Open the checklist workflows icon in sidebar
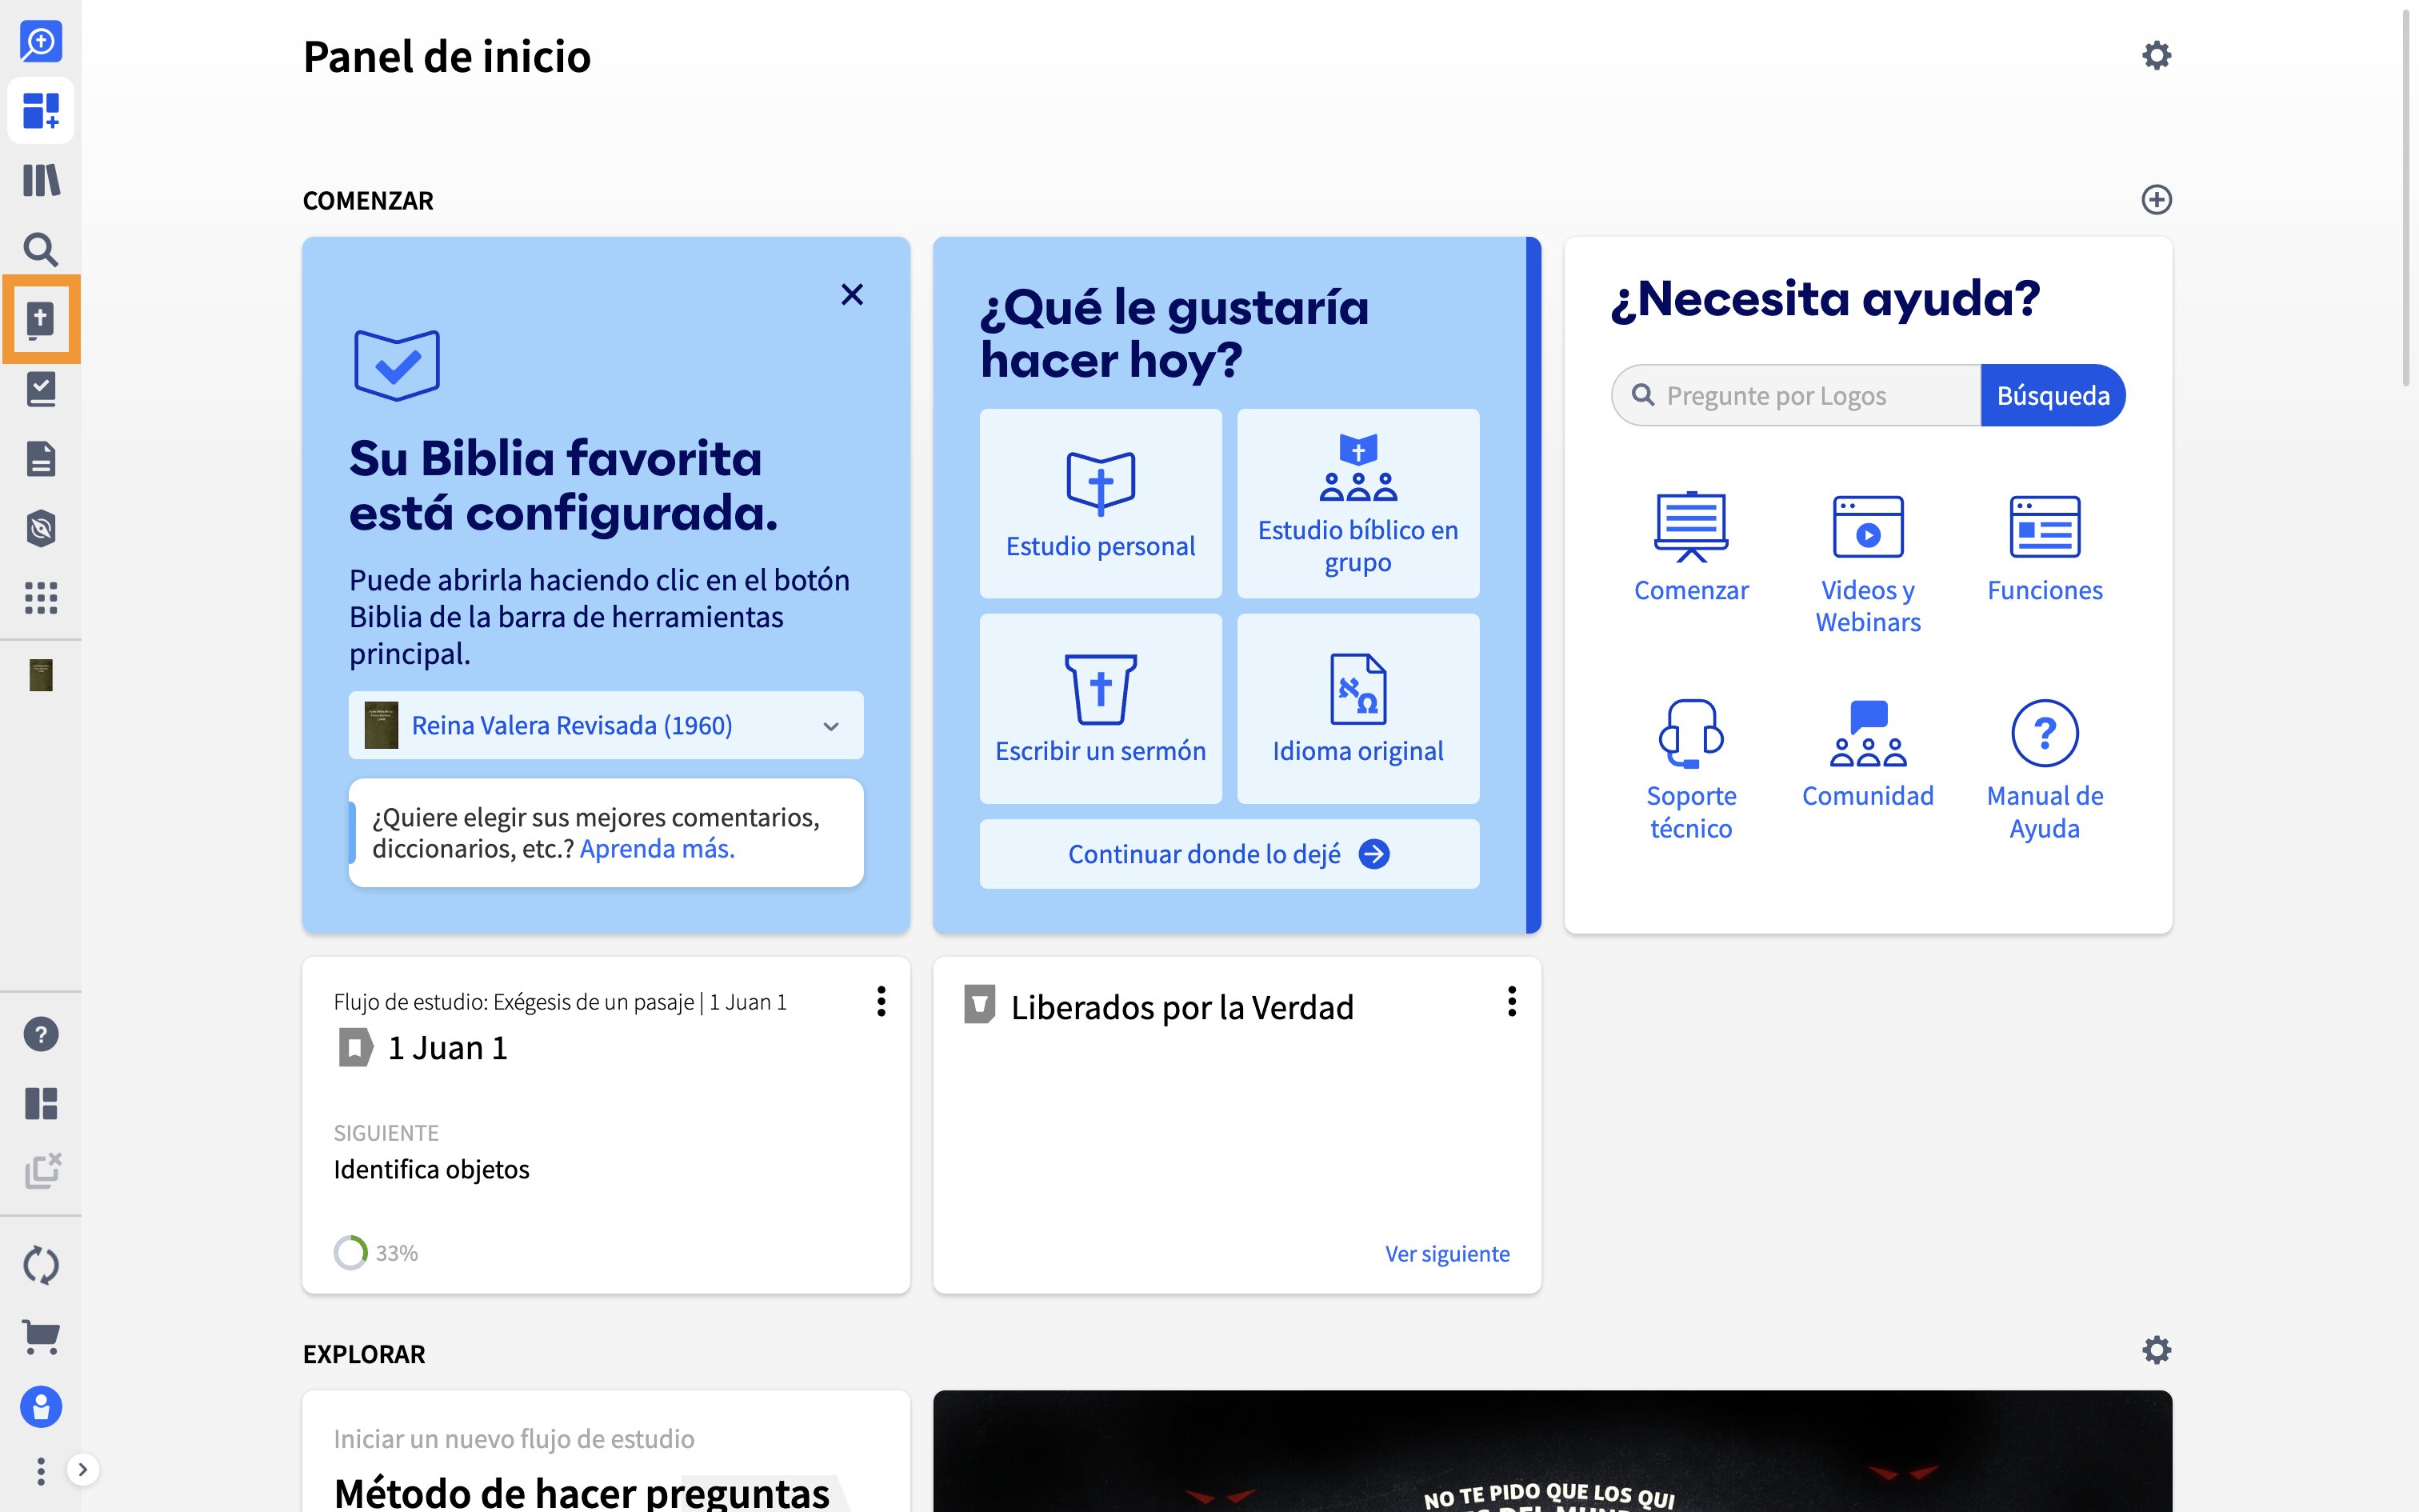This screenshot has width=2419, height=1512. pos(41,389)
